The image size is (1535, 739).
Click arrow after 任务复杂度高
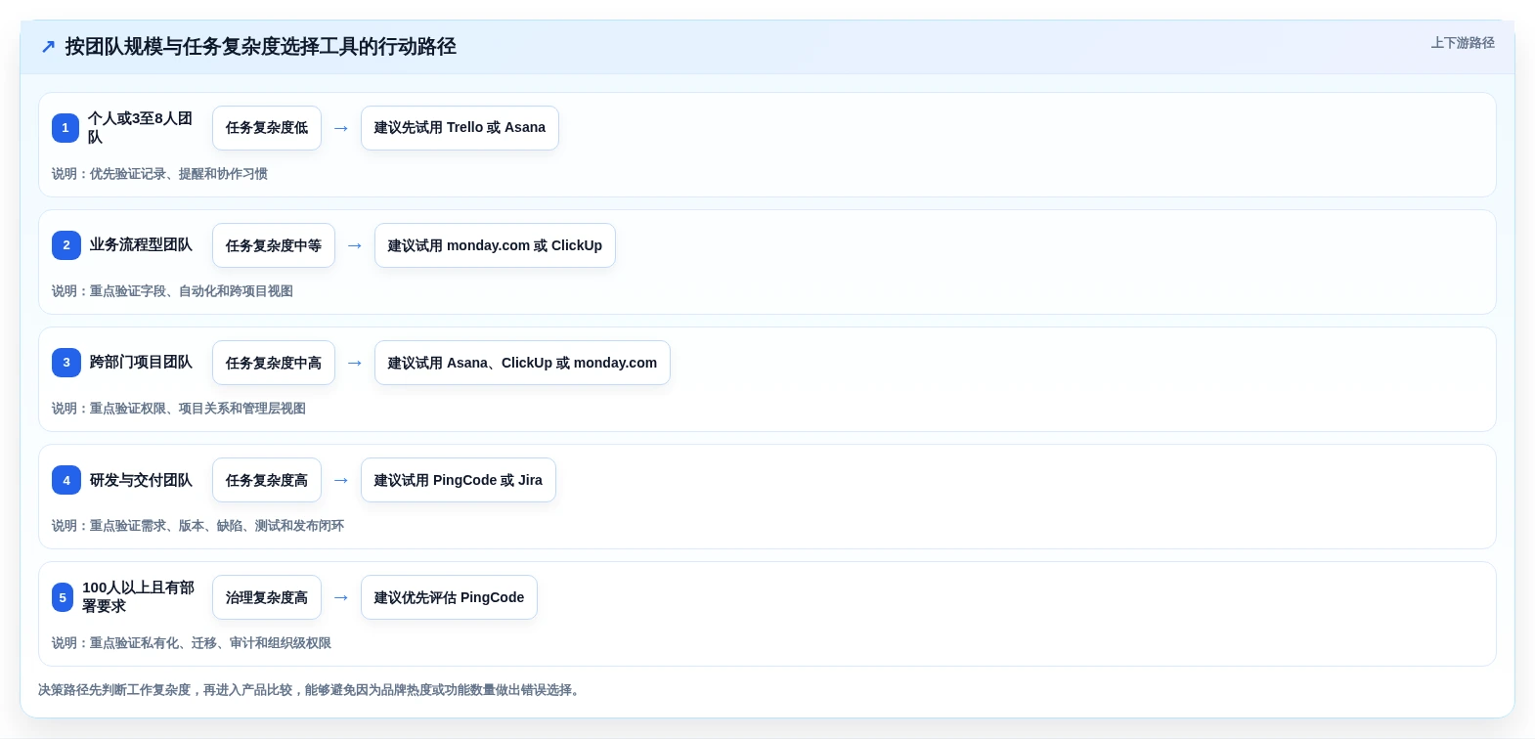click(x=341, y=480)
